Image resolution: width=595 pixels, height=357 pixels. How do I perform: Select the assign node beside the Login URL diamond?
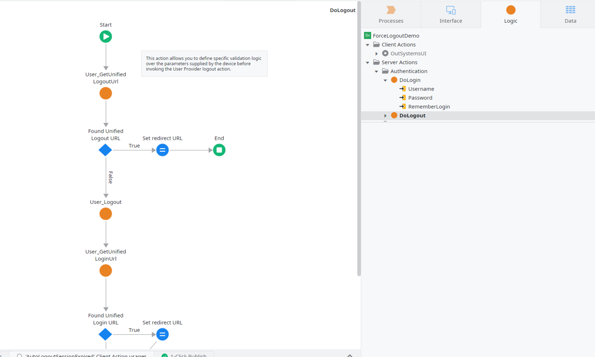tap(162, 334)
